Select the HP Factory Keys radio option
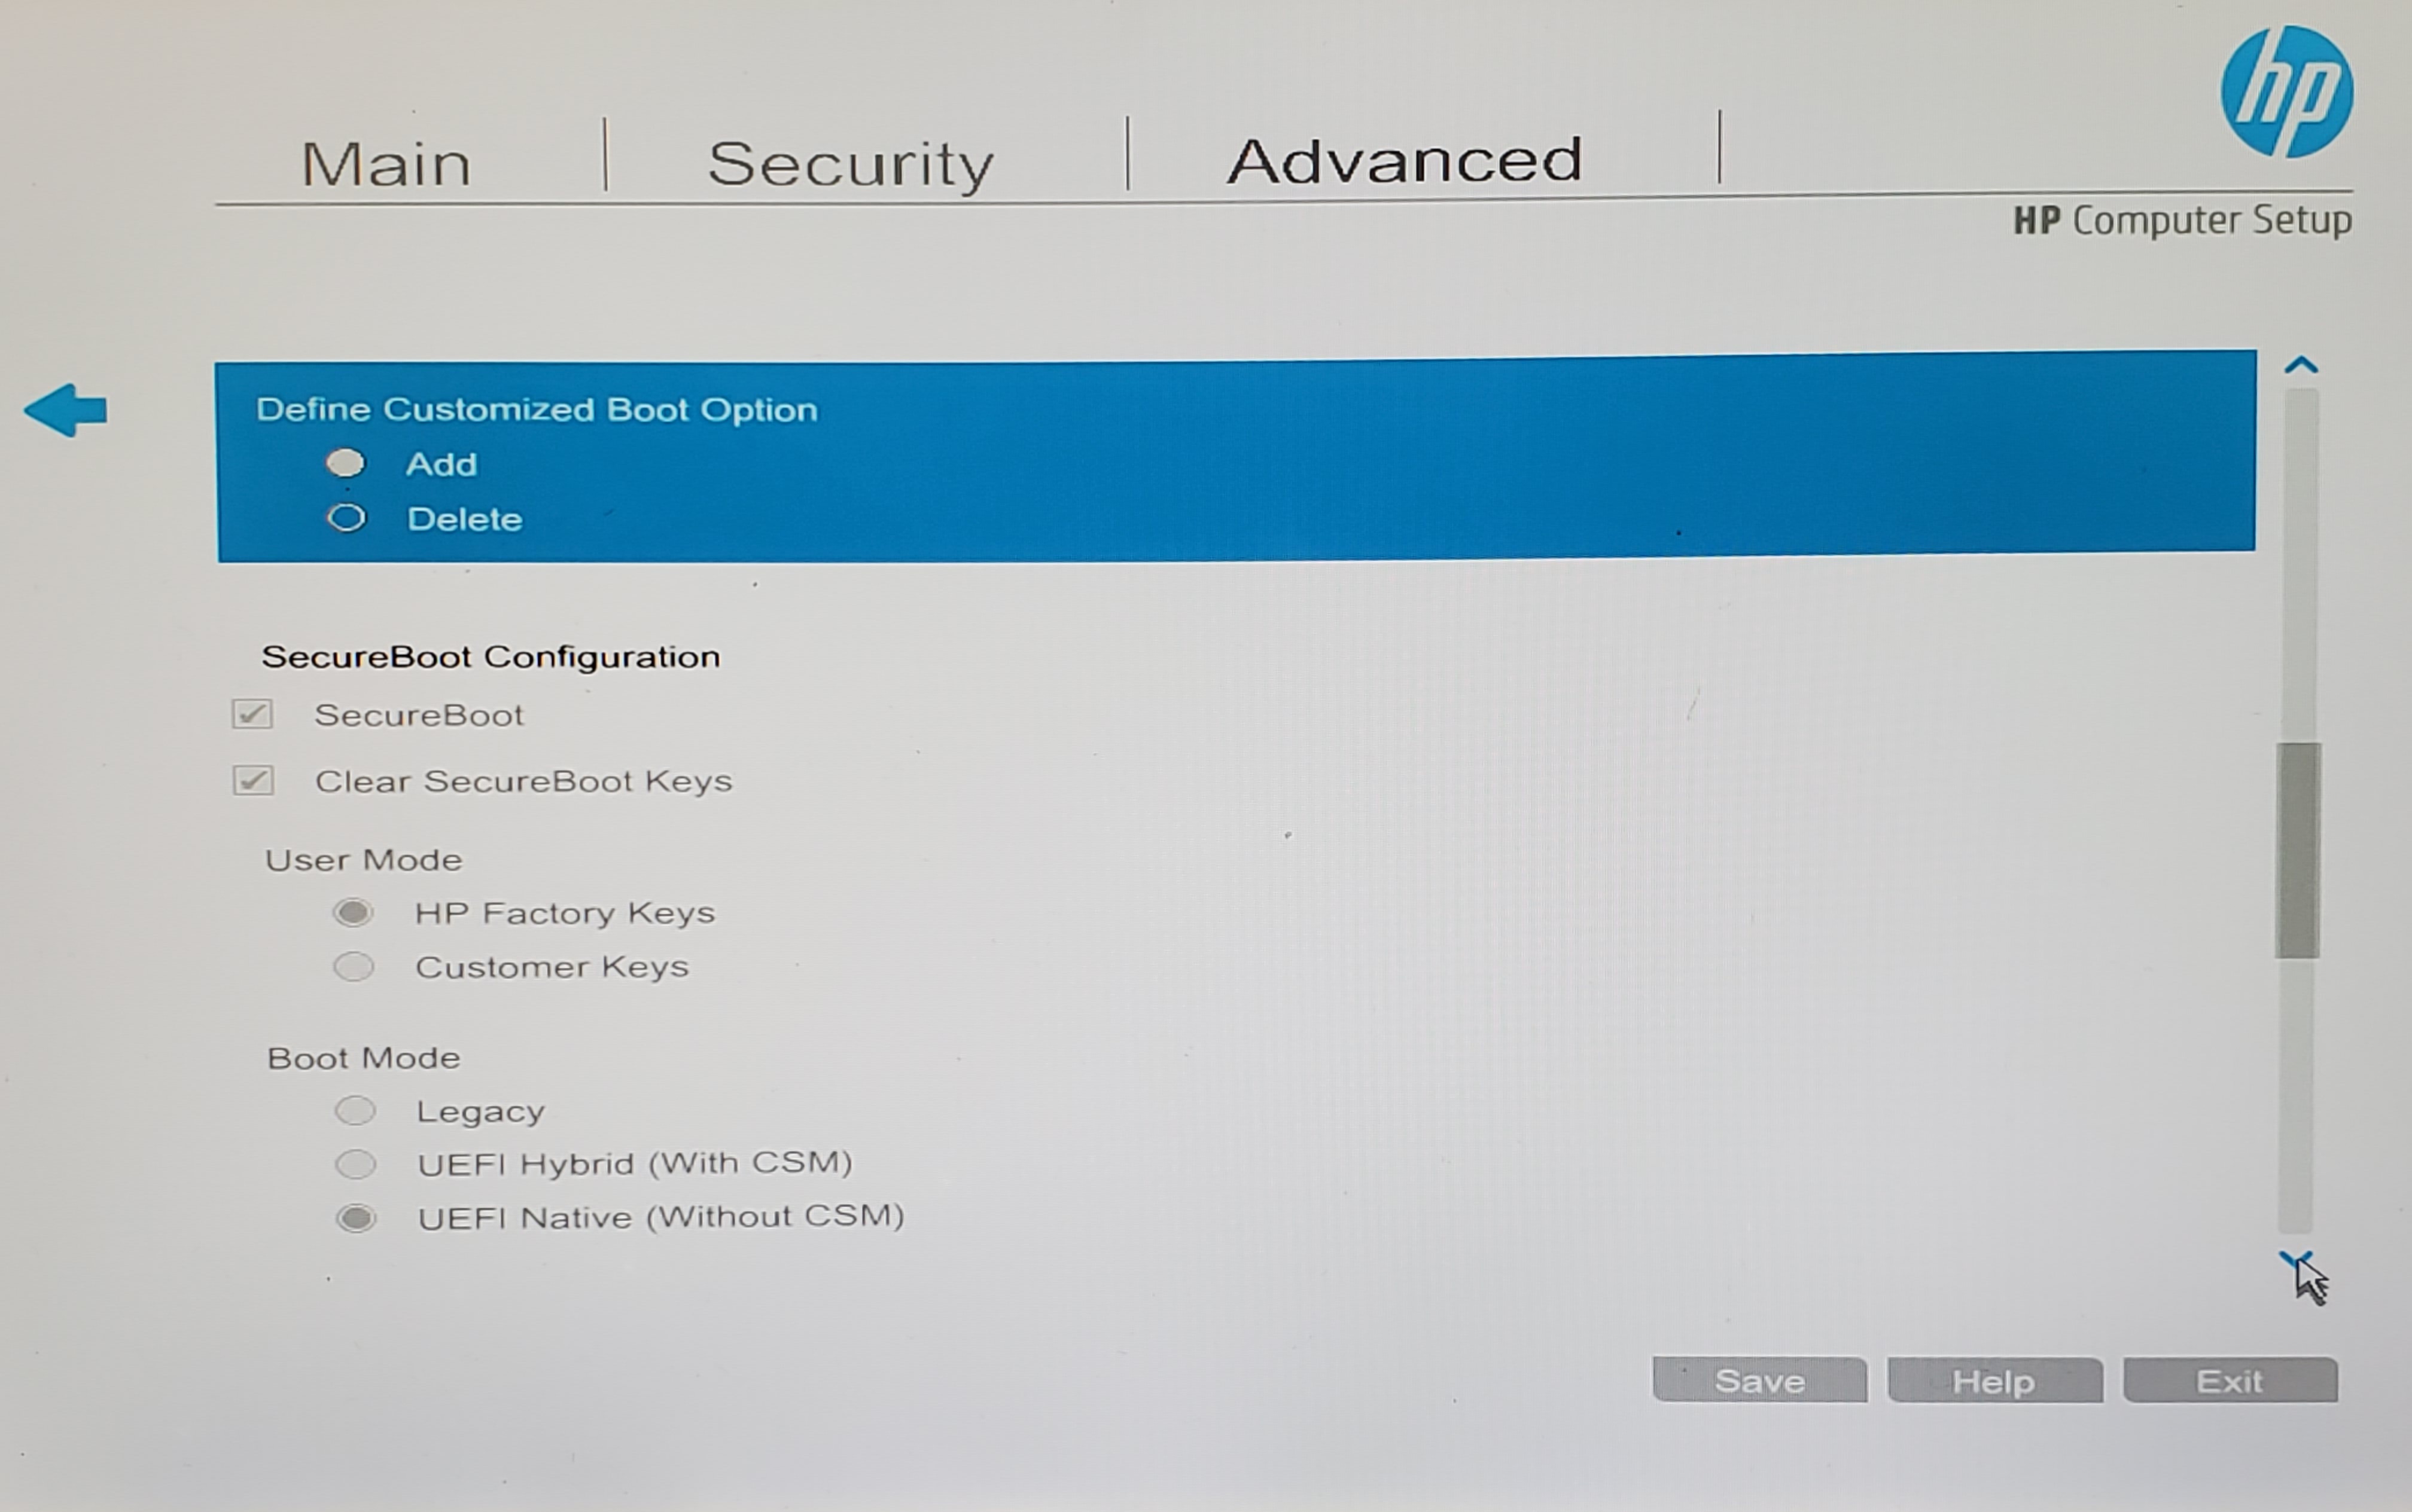The width and height of the screenshot is (2412, 1512). [353, 912]
